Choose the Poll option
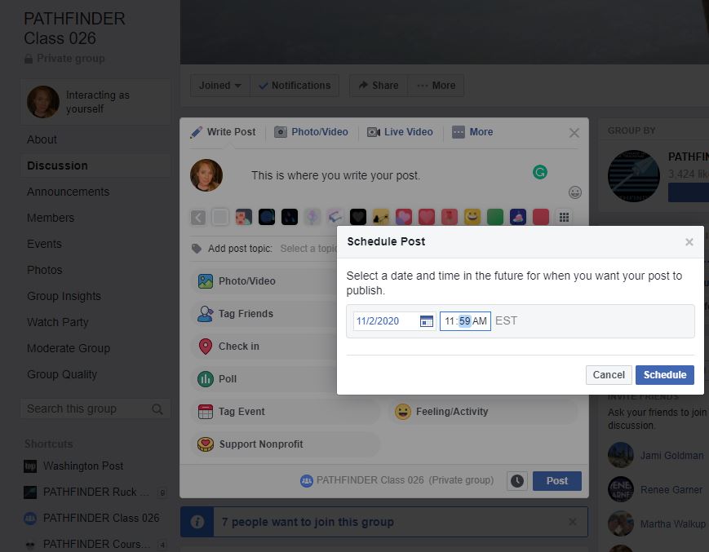Screen dimensions: 709x552 coord(264,379)
